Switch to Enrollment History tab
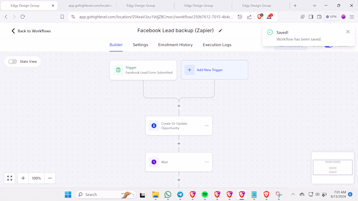 pyautogui.click(x=175, y=45)
